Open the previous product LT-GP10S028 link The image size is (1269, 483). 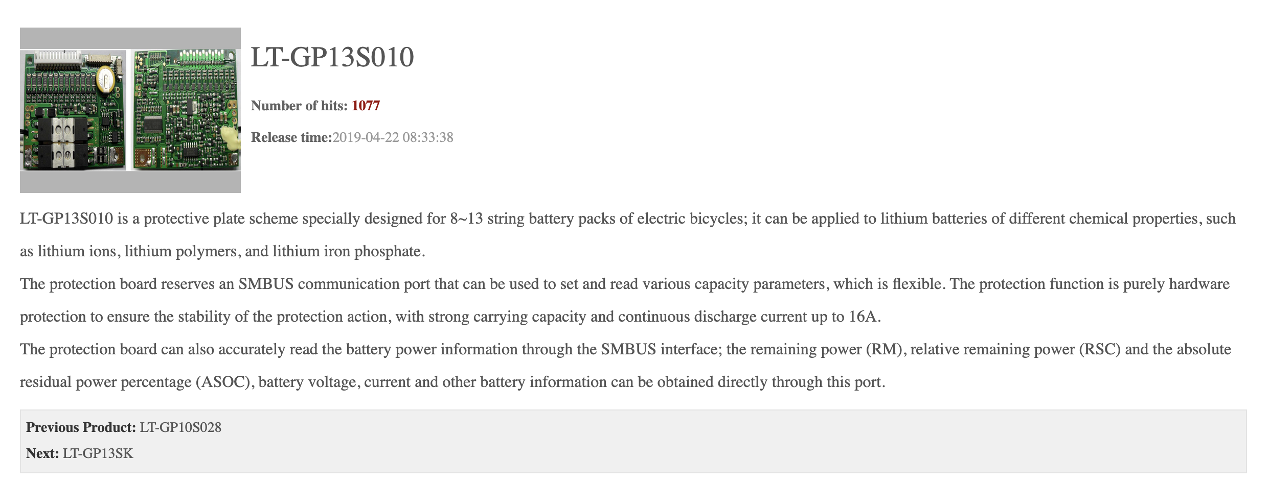tap(180, 427)
